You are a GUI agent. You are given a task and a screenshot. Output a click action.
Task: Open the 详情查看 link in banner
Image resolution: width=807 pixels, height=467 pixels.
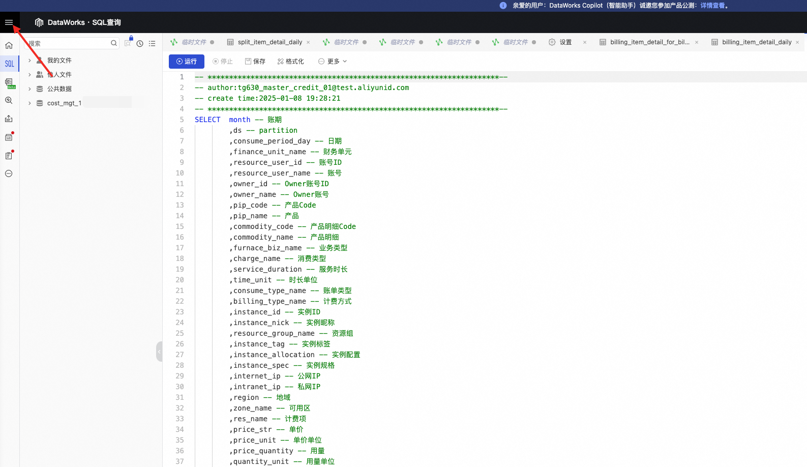[712, 6]
